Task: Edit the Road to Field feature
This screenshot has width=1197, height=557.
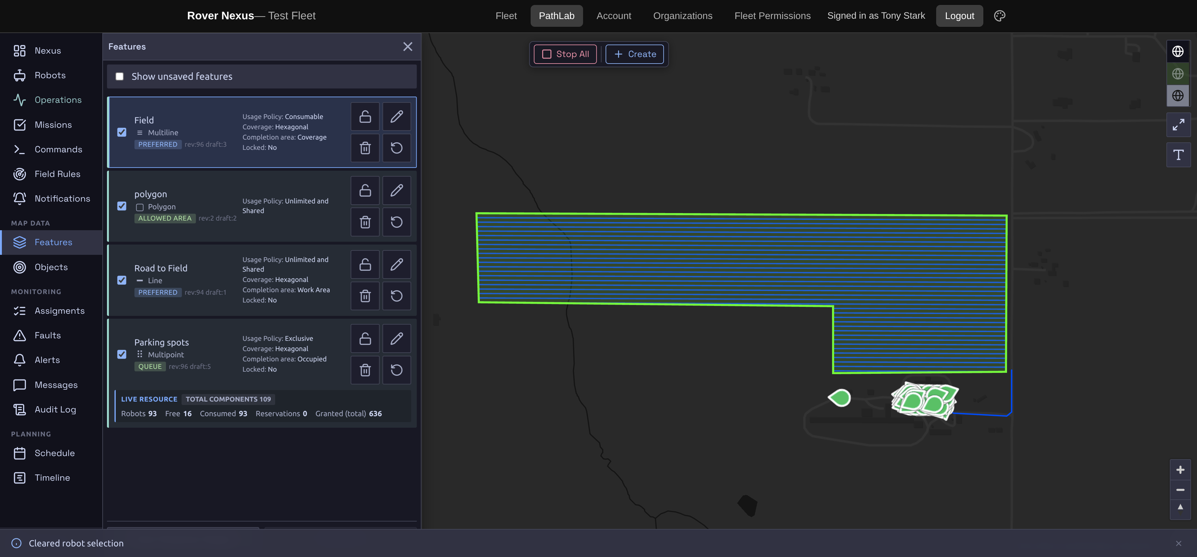Action: click(397, 264)
